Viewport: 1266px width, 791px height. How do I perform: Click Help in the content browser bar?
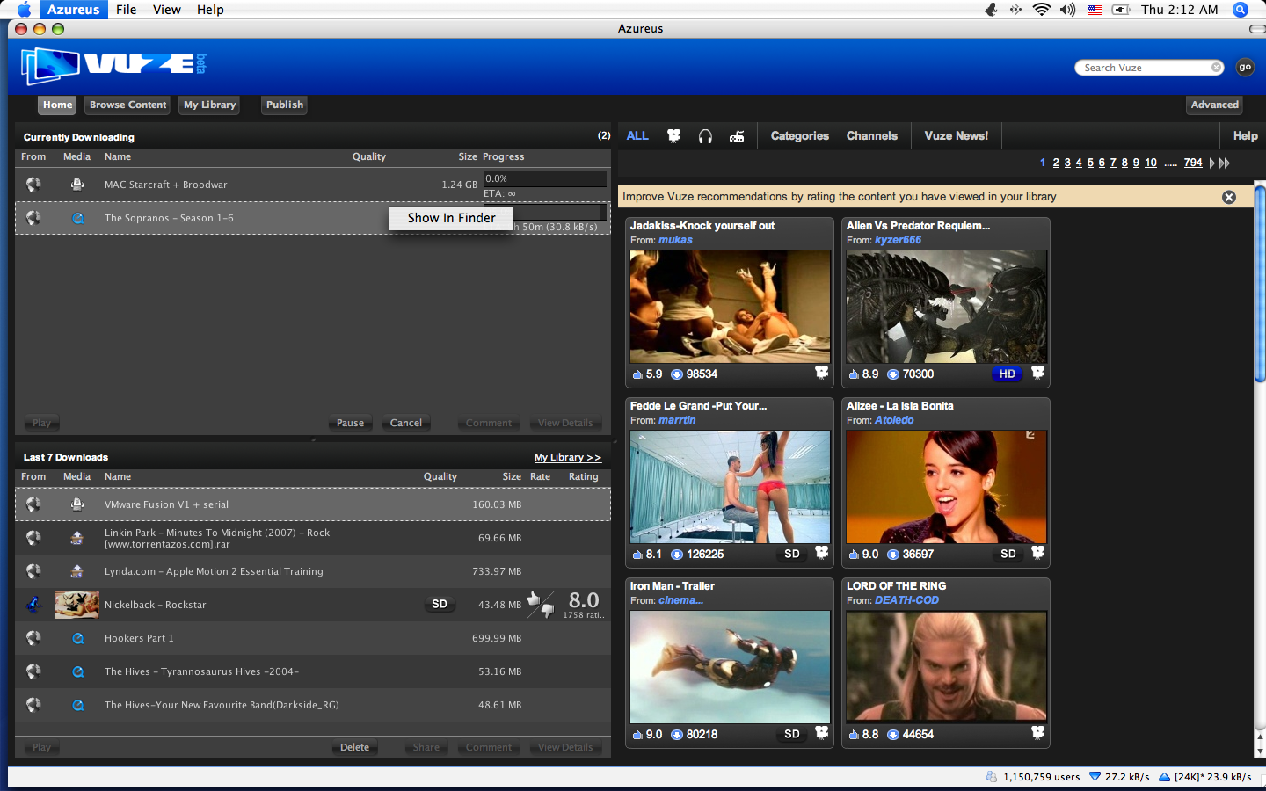[1245, 136]
